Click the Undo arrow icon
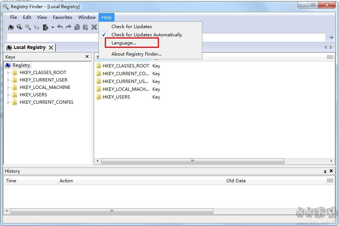This screenshot has width=339, height=226. pyautogui.click(x=60, y=27)
